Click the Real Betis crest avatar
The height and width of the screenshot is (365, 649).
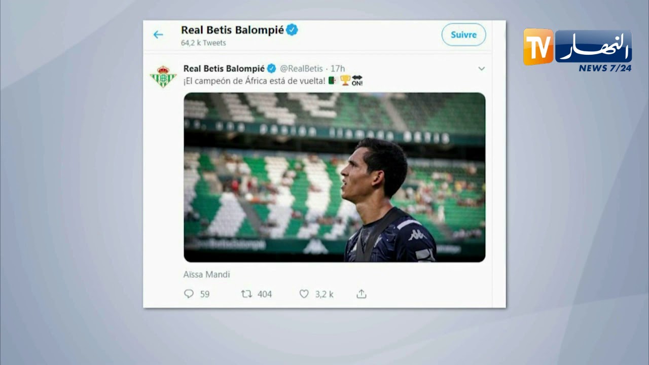[163, 77]
